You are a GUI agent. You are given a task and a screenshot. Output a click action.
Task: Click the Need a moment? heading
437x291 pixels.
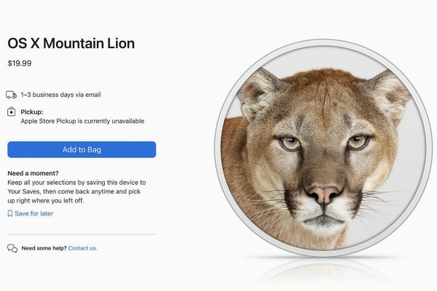click(x=33, y=173)
